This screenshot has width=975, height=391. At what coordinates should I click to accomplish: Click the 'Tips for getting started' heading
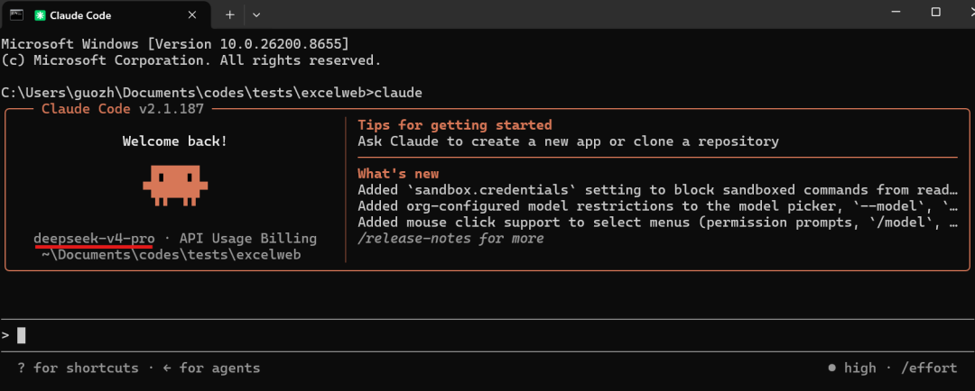click(x=454, y=125)
